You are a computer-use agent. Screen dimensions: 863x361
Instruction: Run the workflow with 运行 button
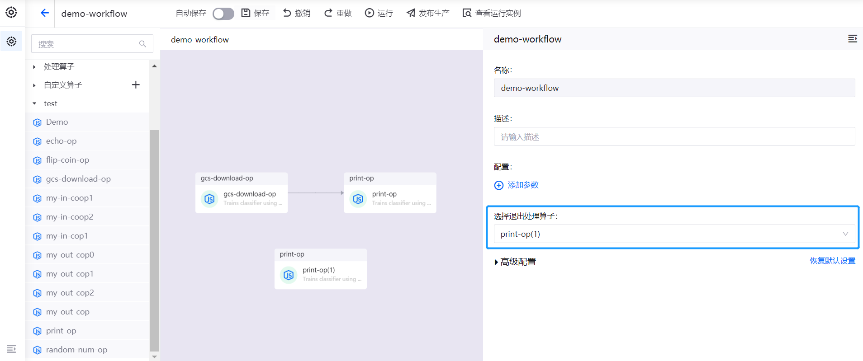[379, 13]
